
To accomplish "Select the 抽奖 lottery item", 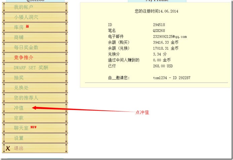I will click(19, 77).
